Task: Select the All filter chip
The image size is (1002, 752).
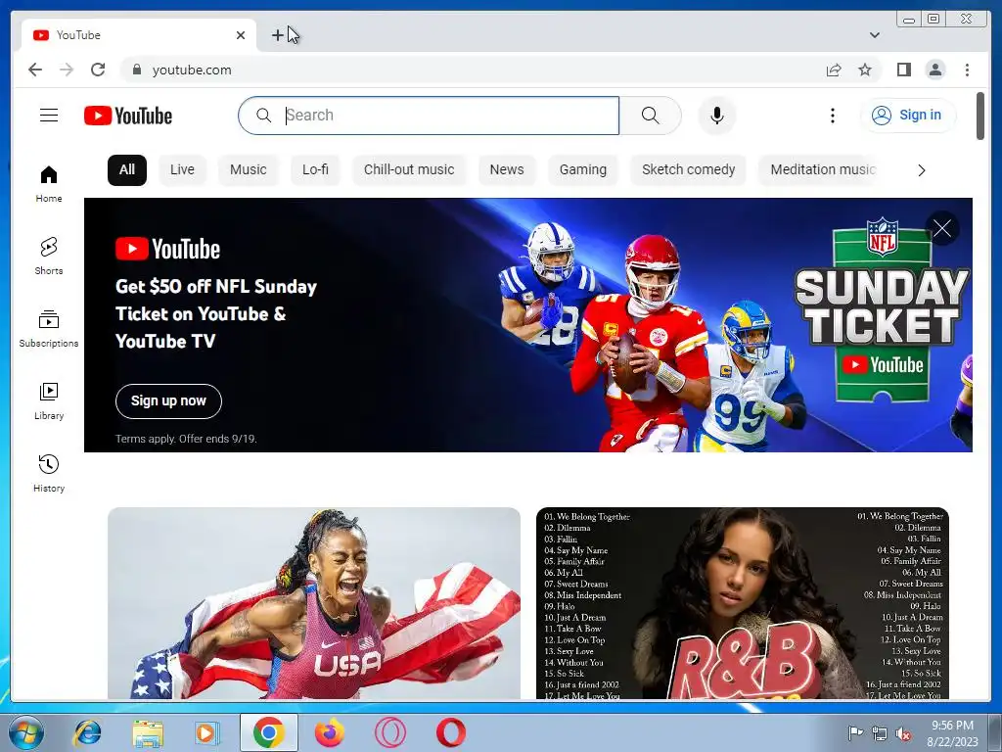Action: coord(127,170)
